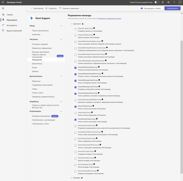Uncheck the ChannelMessage.Send.Group checkbox

point(75,87)
